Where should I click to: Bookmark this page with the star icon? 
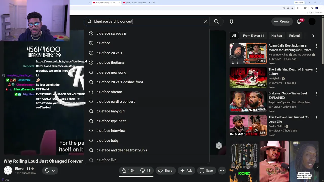coord(292,8)
